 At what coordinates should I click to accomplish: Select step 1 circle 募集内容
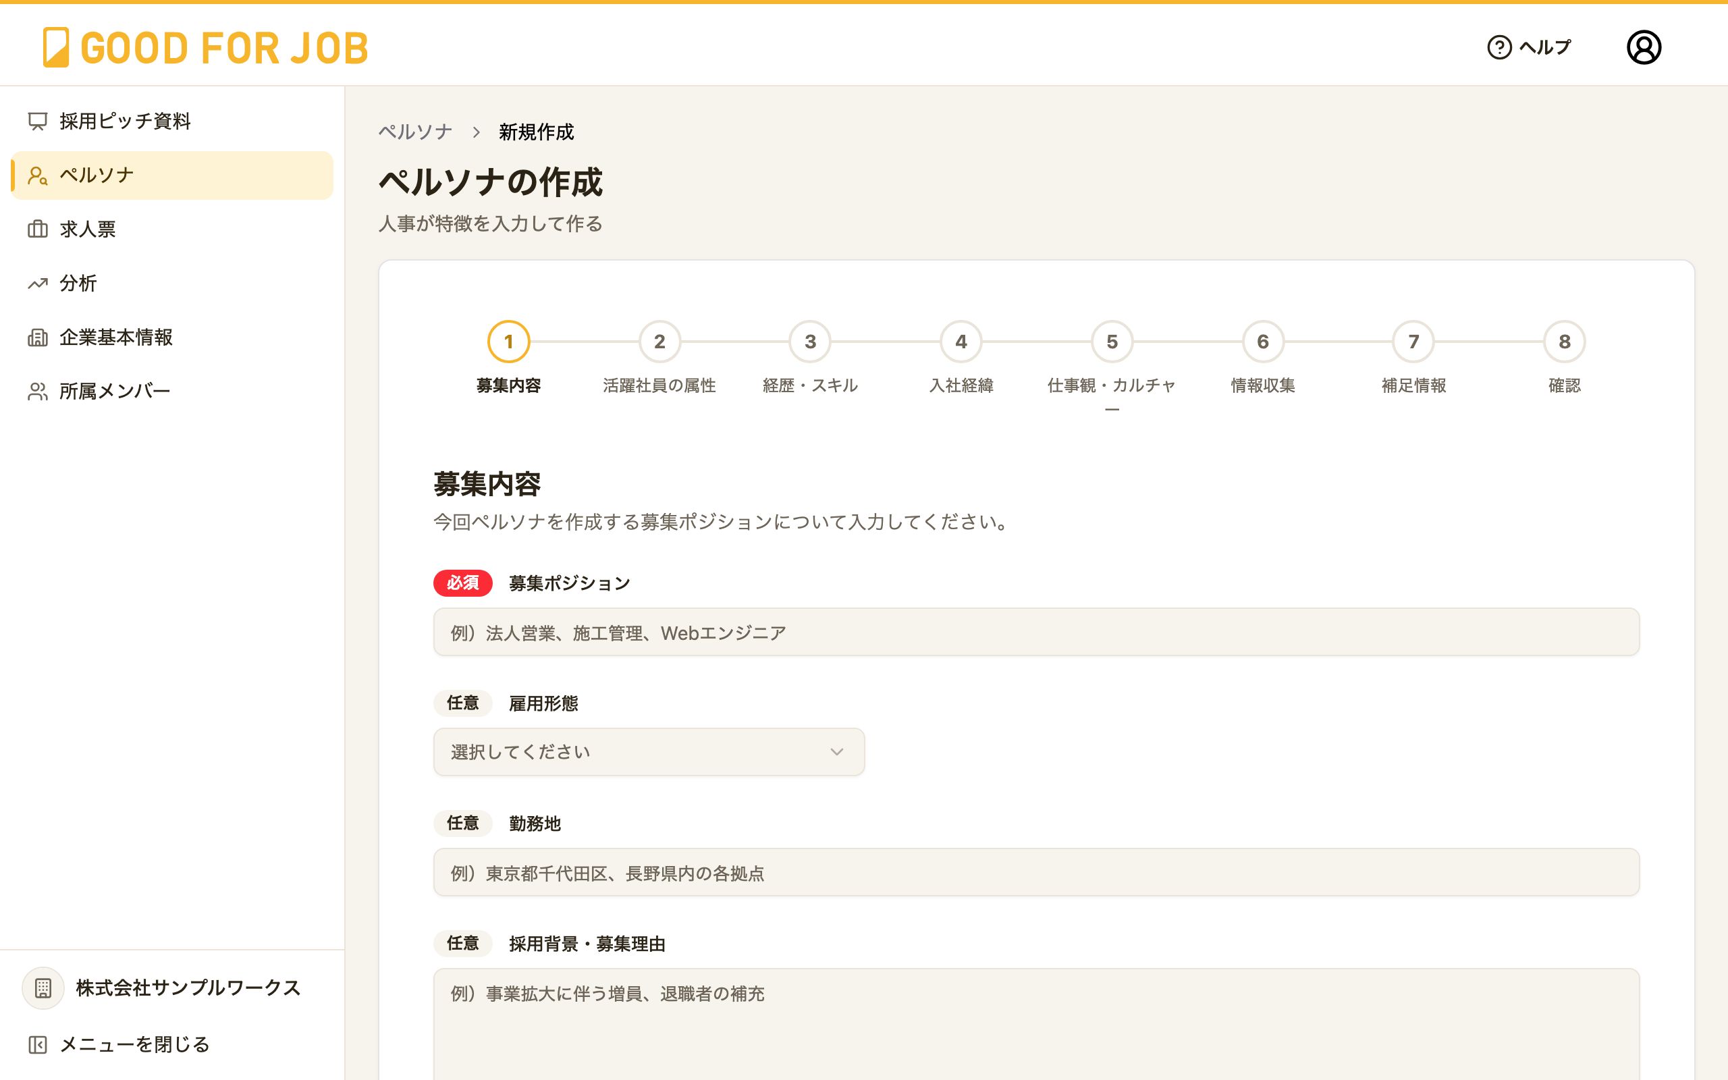click(x=508, y=342)
